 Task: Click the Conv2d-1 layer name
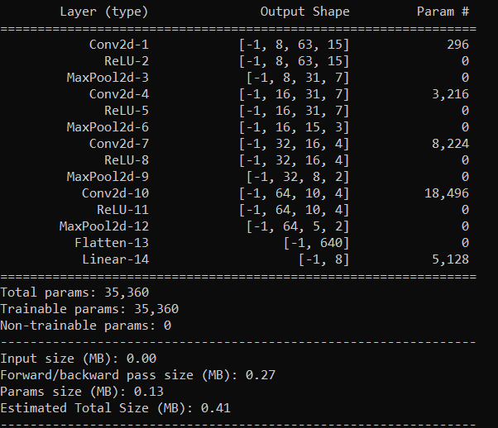[119, 45]
